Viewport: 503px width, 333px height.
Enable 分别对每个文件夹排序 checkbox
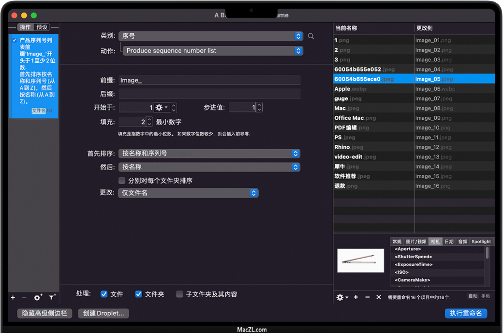pyautogui.click(x=122, y=180)
